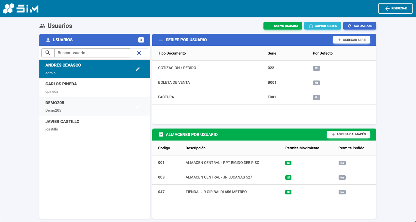Toggle Sí movement badge for warehouse 047
Viewport: 416px width, 222px height.
(x=288, y=192)
